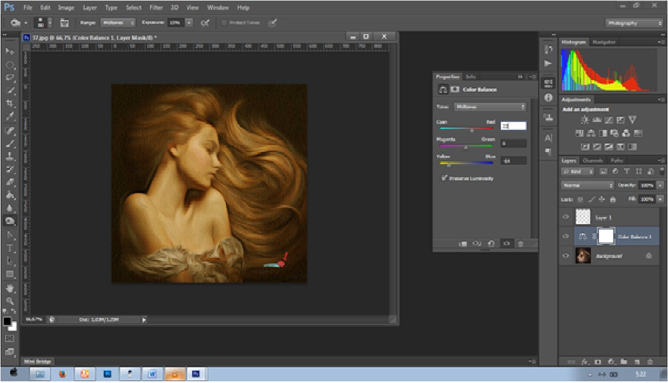Screen dimensions: 668x383
Task: Reset adjustment defaults in Properties panel
Action: click(491, 244)
